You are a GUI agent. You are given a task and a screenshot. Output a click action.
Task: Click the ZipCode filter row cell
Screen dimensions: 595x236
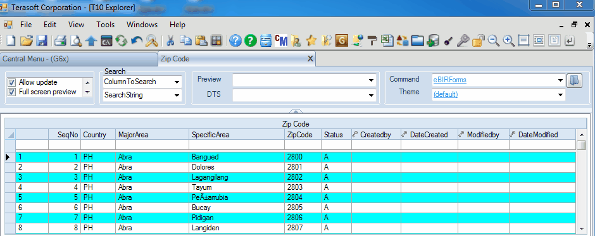[303, 145]
